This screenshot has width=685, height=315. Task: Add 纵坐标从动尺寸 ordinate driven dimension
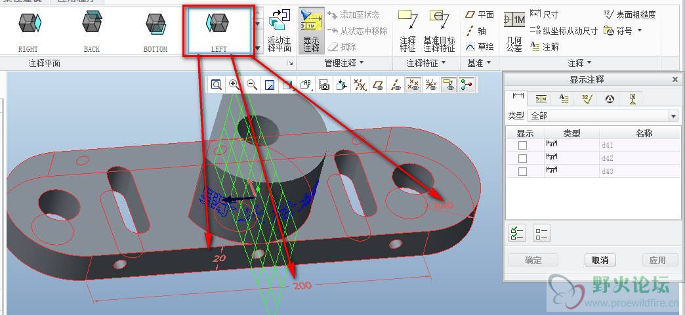pyautogui.click(x=564, y=31)
